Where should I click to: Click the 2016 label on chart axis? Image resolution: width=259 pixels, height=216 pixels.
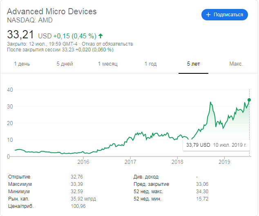(83, 162)
